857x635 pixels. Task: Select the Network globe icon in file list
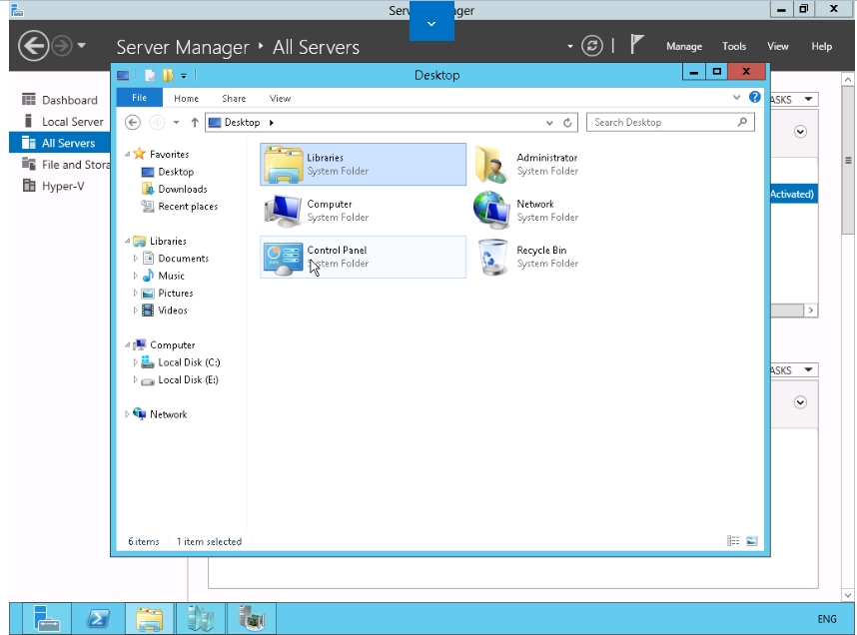click(491, 211)
